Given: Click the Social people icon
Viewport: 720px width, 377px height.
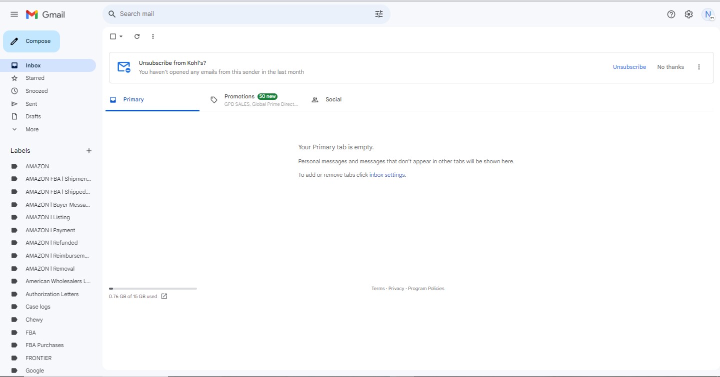Looking at the screenshot, I should coord(315,100).
